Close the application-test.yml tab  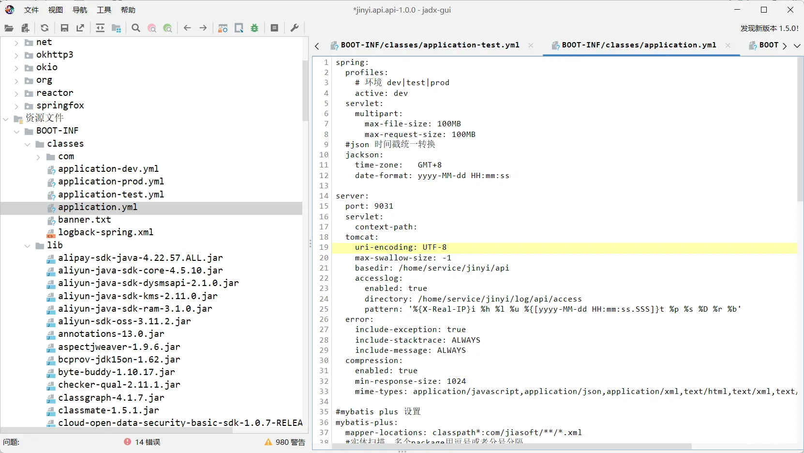click(531, 45)
